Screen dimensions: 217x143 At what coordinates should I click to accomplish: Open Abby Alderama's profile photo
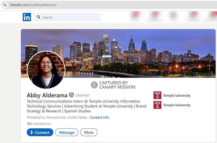pyautogui.click(x=46, y=70)
